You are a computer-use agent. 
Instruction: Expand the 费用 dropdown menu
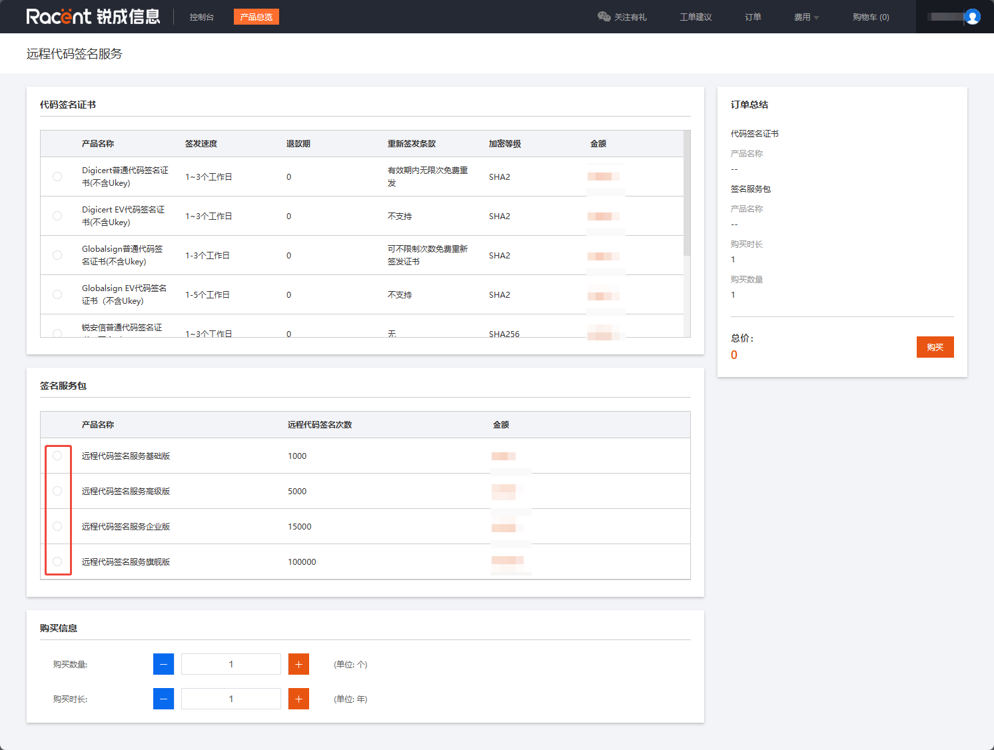(806, 17)
